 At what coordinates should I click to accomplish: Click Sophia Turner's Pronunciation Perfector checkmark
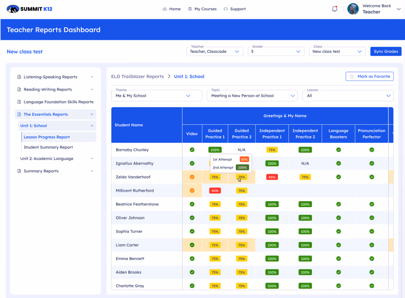tap(372, 231)
